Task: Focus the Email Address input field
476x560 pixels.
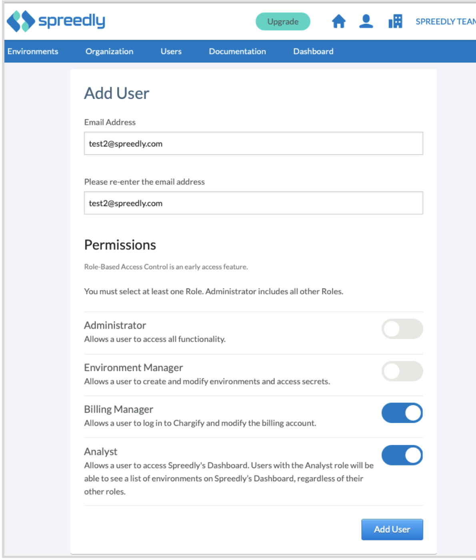Action: (253, 143)
